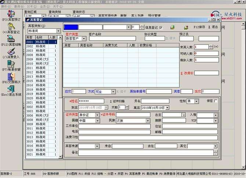Viewport: 246px width, 178px height.
Task: Expand the 宾客类别 dropdown
Action: click(x=58, y=31)
